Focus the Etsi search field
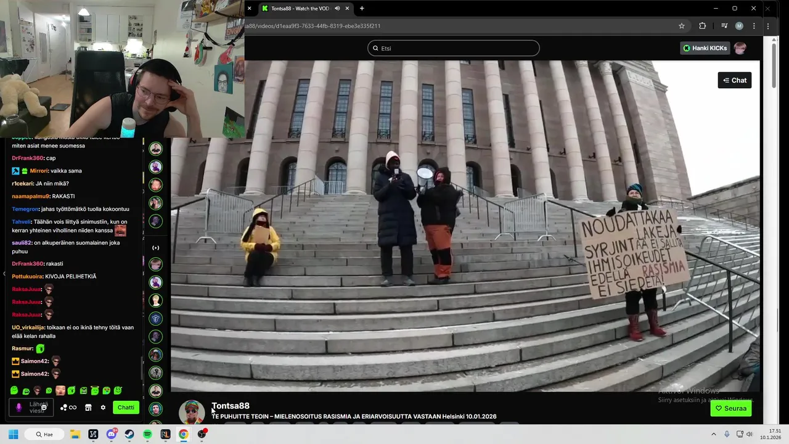Image resolution: width=789 pixels, height=444 pixels. pyautogui.click(x=454, y=48)
